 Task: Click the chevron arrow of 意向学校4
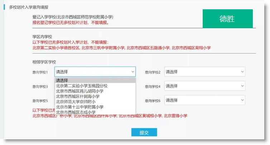tap(242, 86)
